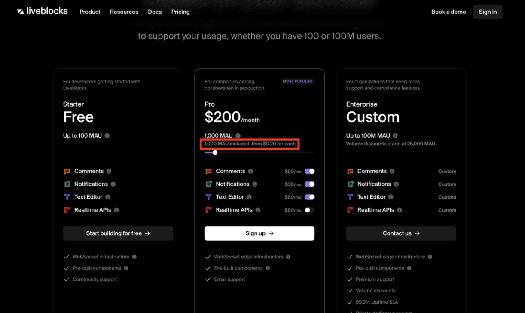Click info icon next to Starter Realtime APIs
525x313 pixels.
coord(116,210)
